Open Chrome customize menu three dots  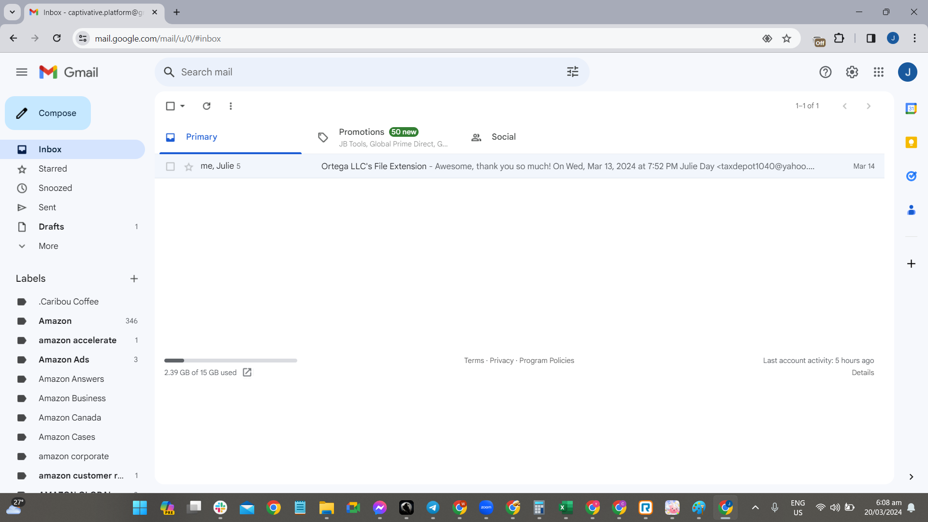coord(914,38)
